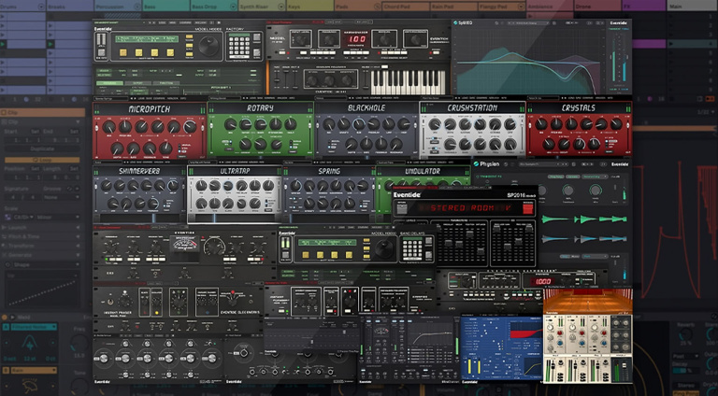Click the Undulator plugin header
718x396 pixels.
422,171
